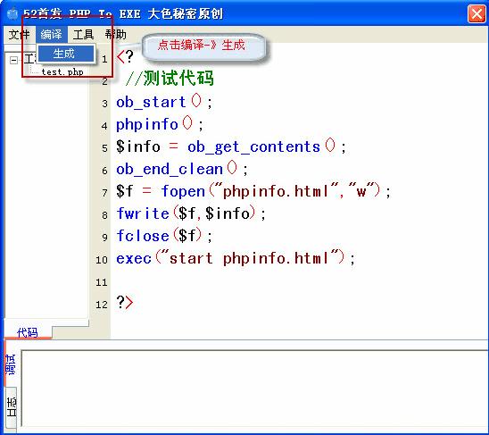This screenshot has width=489, height=435.
Task: Click the fwrite($f,$info) code line
Action: click(x=191, y=213)
